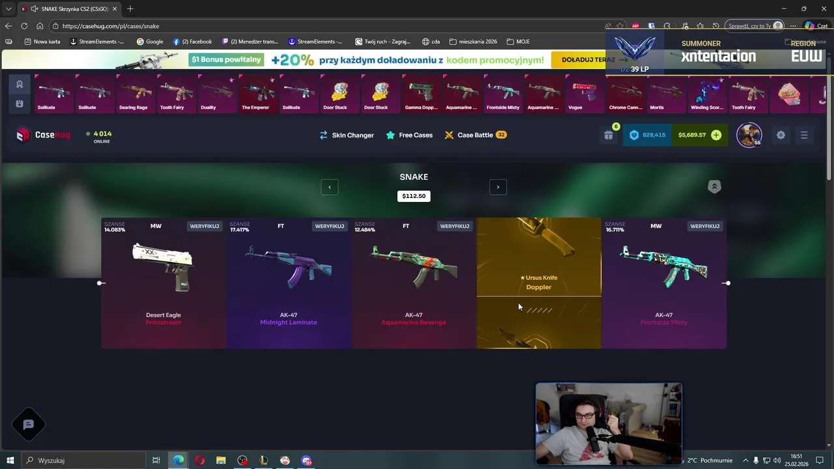Click WERYFIKUJ on AK-47 Midnight Laminate card
This screenshot has height=469, width=834.
click(x=330, y=226)
